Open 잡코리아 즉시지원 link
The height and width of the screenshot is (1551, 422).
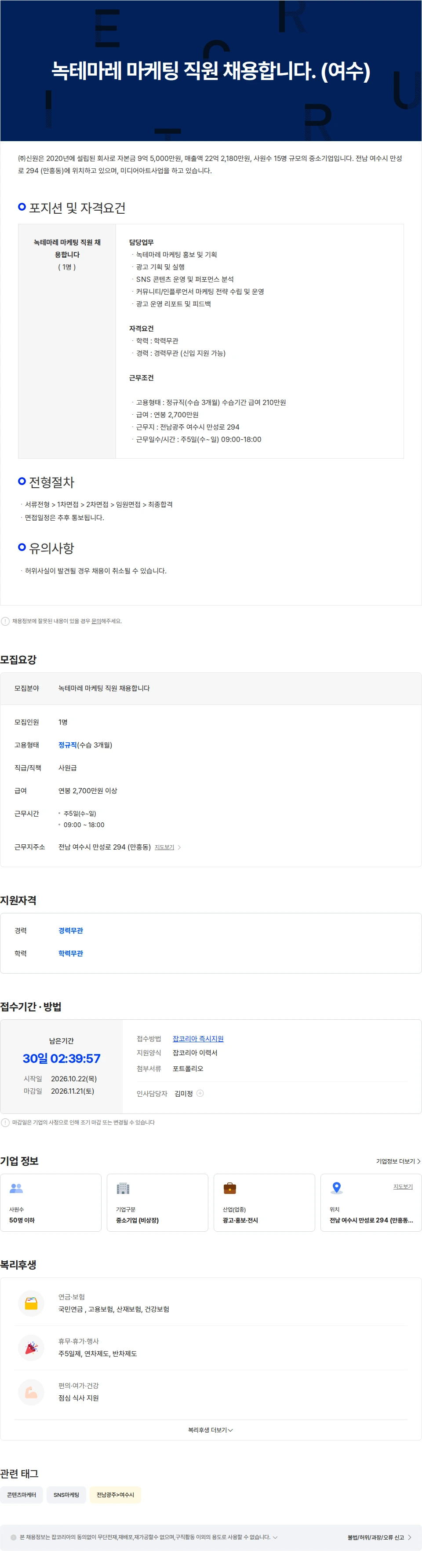coord(198,1038)
